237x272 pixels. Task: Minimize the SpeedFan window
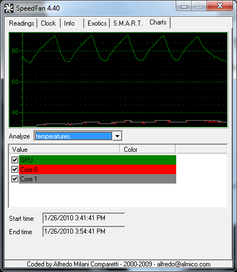click(184, 7)
